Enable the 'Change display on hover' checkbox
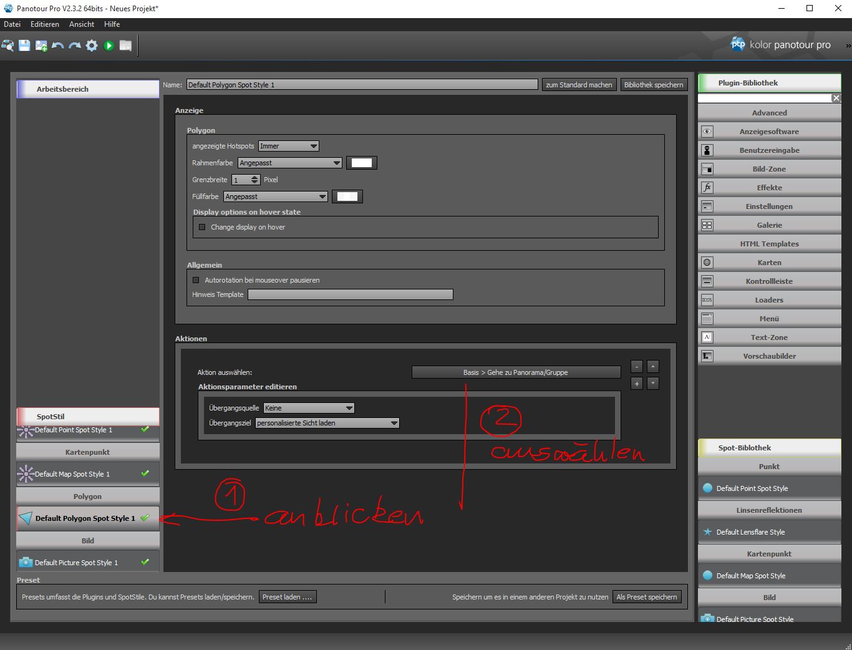This screenshot has height=650, width=852. [202, 227]
